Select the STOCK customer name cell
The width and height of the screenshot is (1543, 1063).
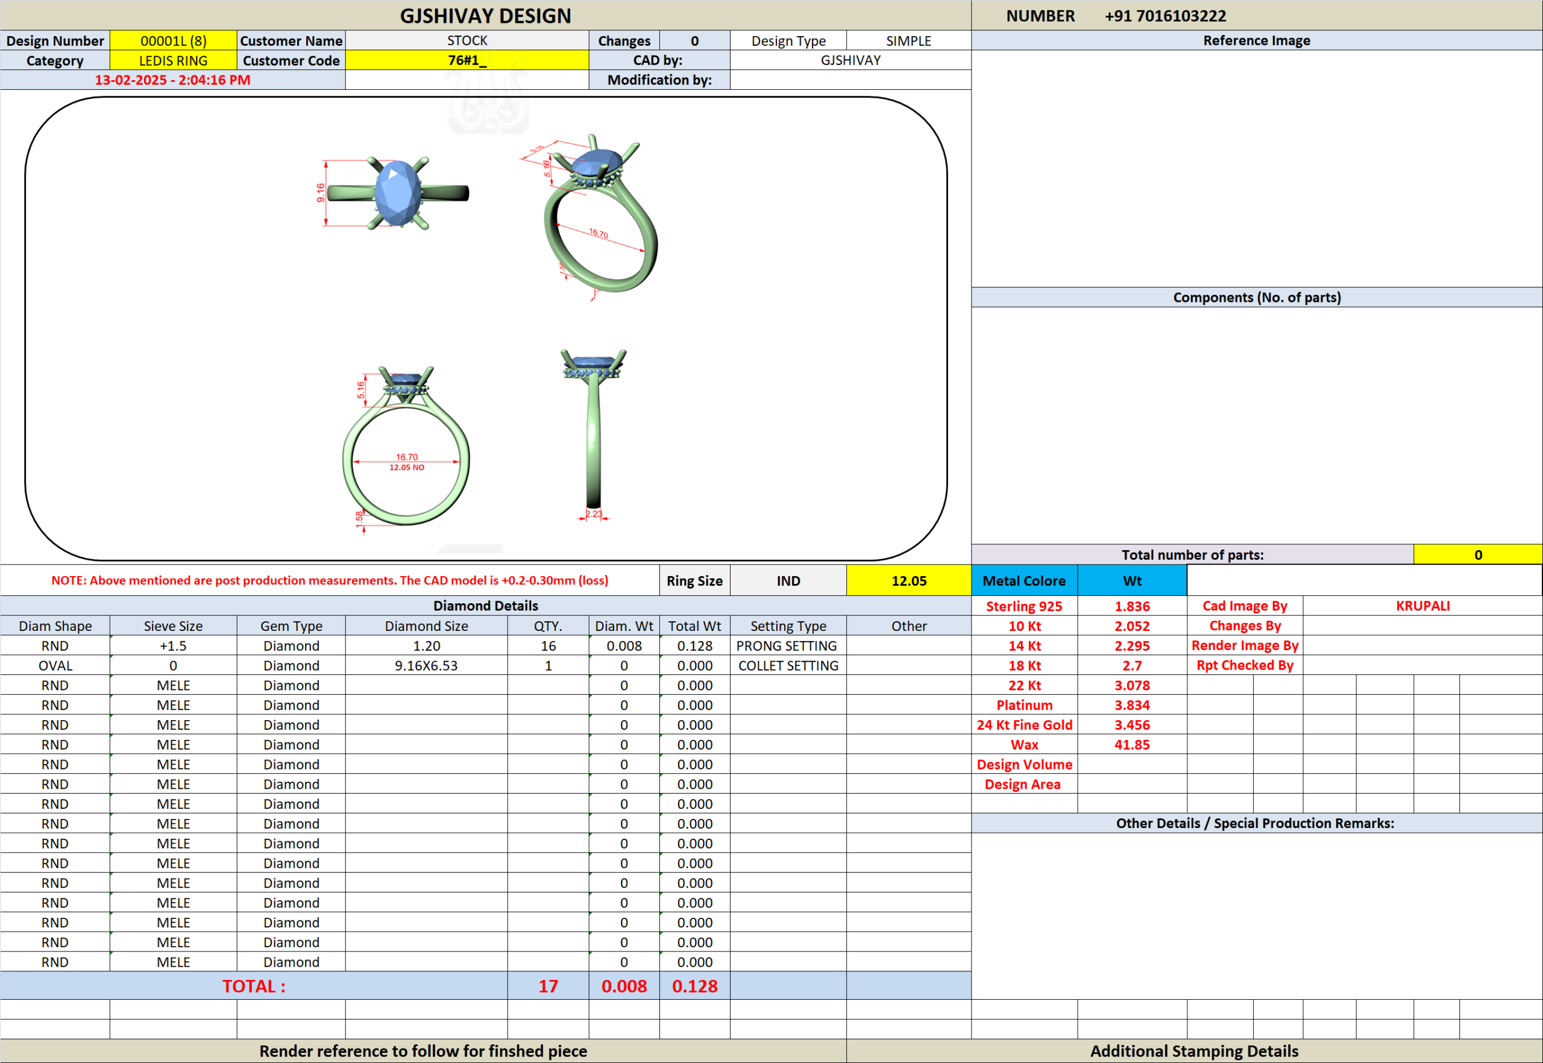(x=467, y=40)
